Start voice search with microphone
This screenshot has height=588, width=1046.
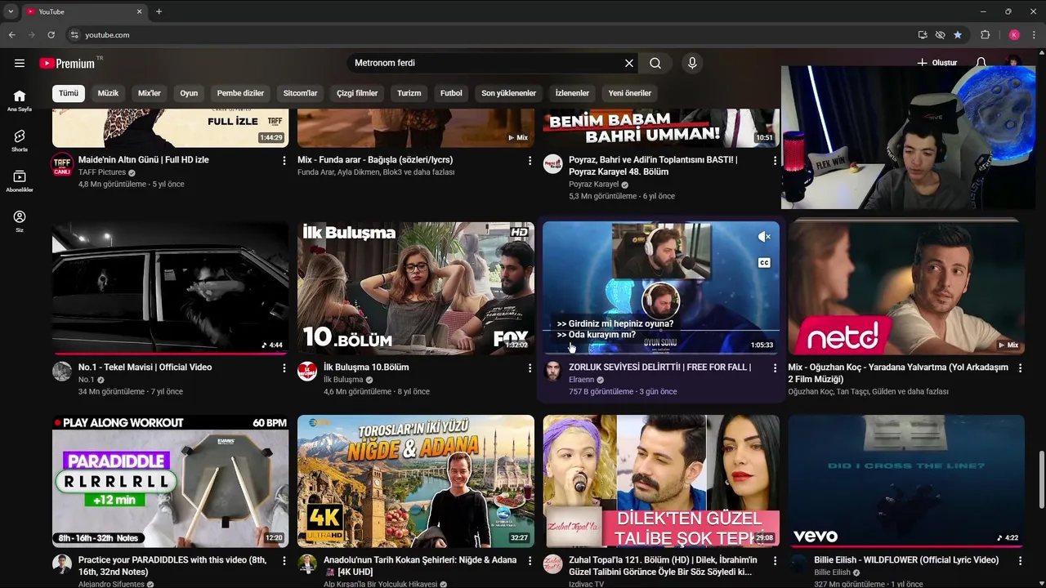pyautogui.click(x=692, y=63)
